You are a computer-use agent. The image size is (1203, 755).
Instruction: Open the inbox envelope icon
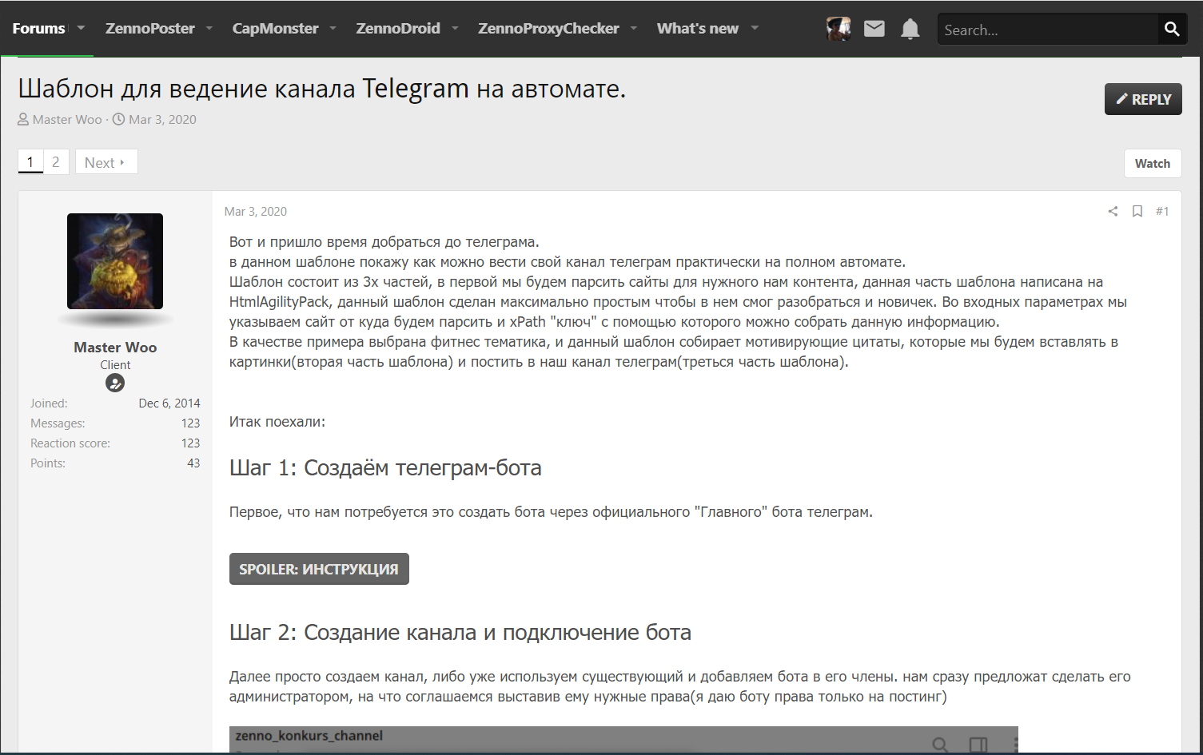click(x=874, y=29)
